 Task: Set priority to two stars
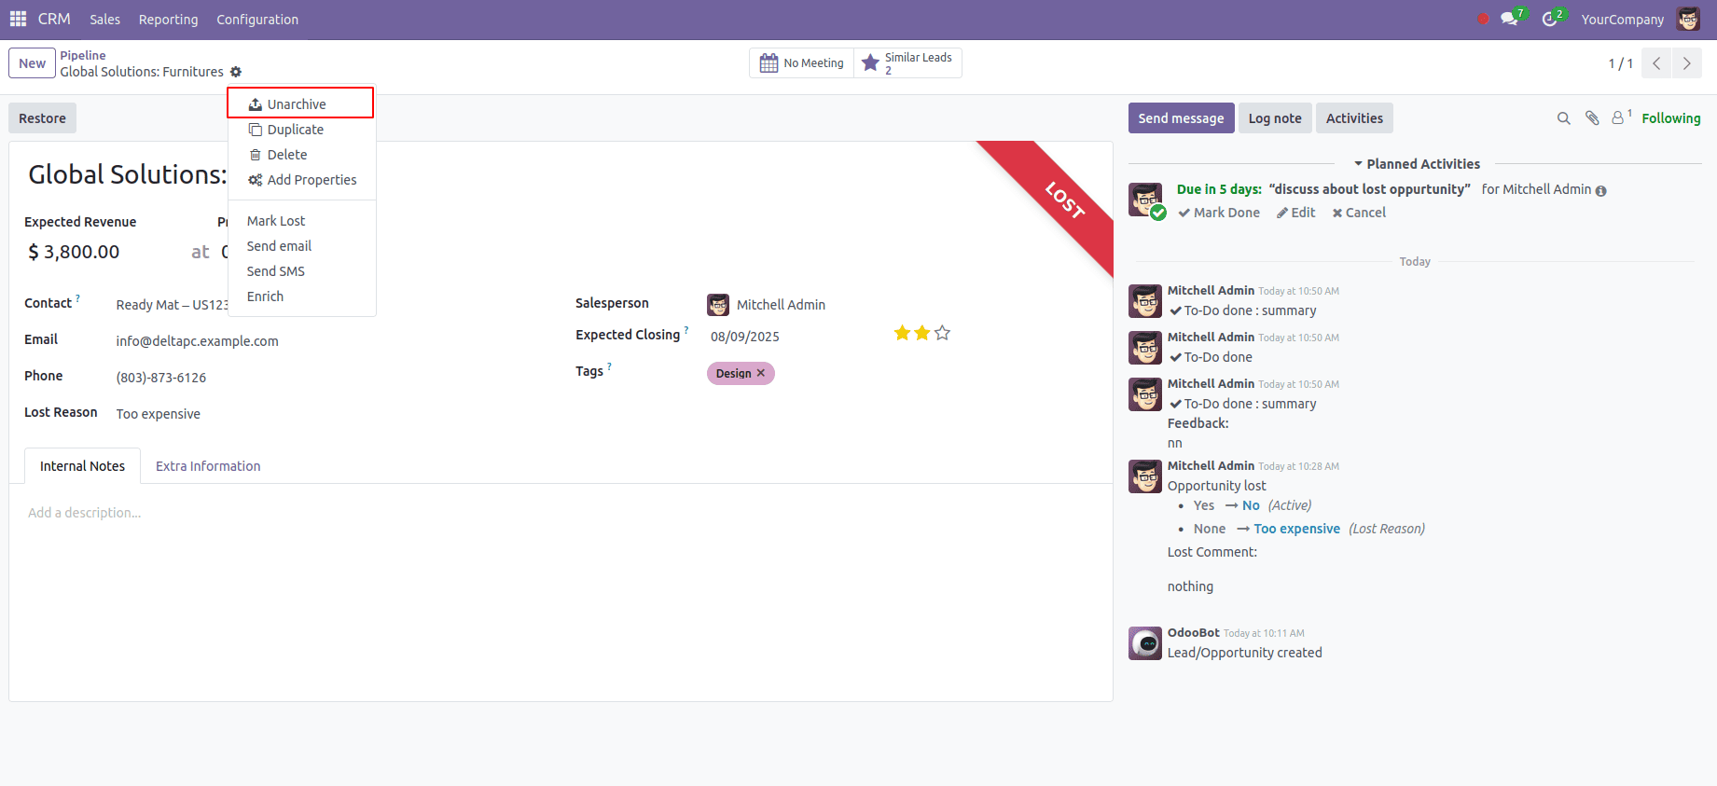coord(922,333)
